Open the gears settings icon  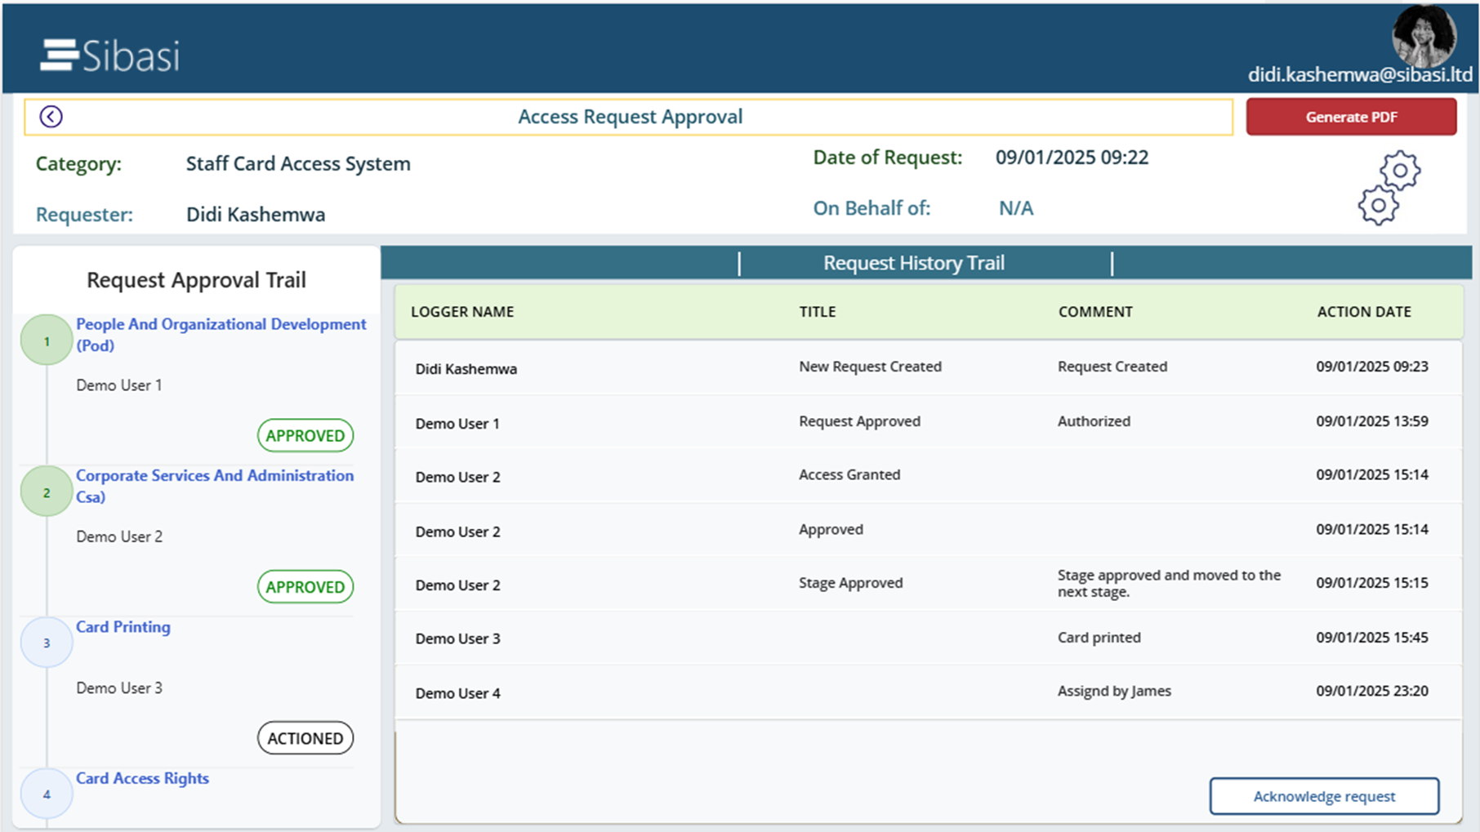(x=1389, y=188)
